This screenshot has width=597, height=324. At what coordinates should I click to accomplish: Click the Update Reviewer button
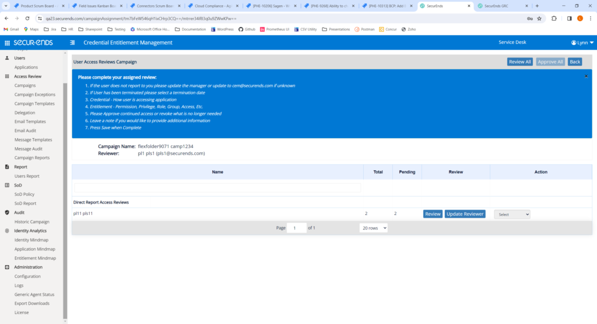(465, 214)
